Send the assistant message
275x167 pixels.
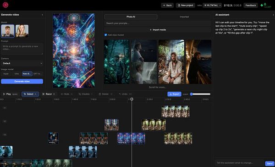(x=269, y=163)
